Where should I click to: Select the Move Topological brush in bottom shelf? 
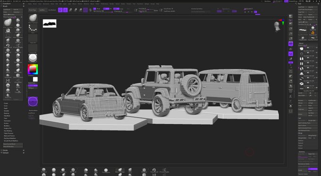tap(120, 170)
